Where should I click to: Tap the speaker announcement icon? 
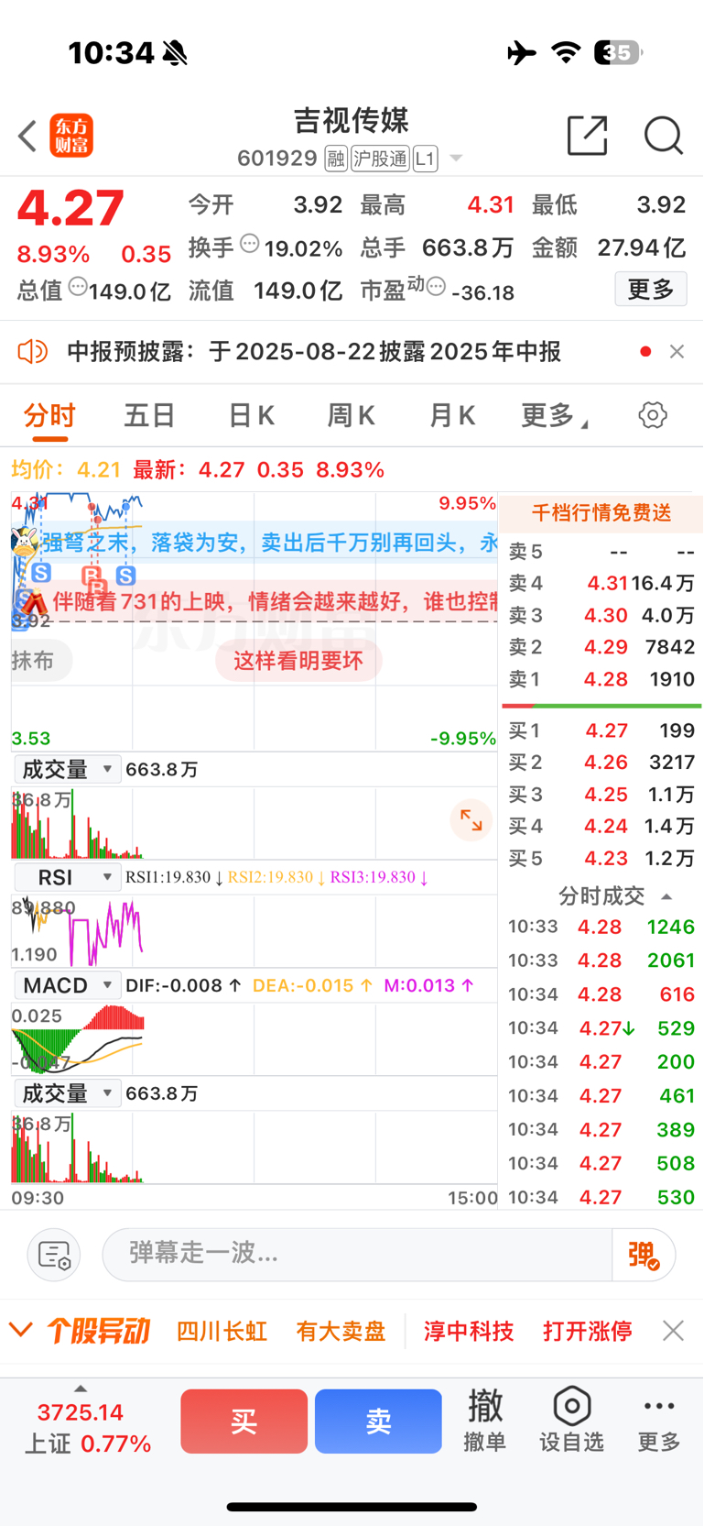(x=32, y=351)
